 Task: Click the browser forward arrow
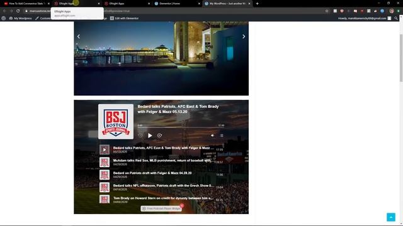pos(11,11)
